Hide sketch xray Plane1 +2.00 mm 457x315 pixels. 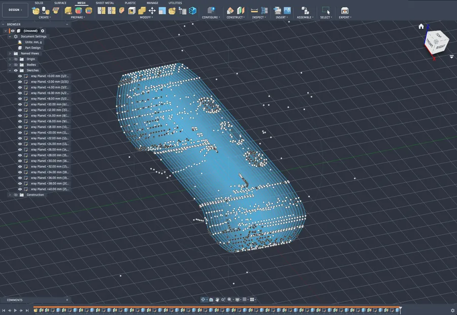coord(20,82)
